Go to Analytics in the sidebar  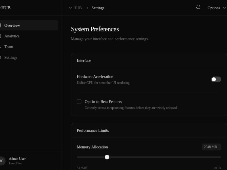pyautogui.click(x=12, y=36)
